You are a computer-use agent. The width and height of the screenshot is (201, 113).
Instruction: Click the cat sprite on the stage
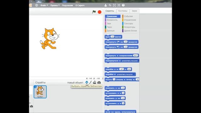click(50, 38)
